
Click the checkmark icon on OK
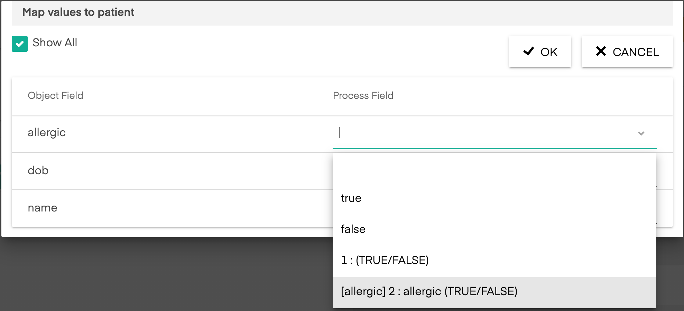[528, 51]
